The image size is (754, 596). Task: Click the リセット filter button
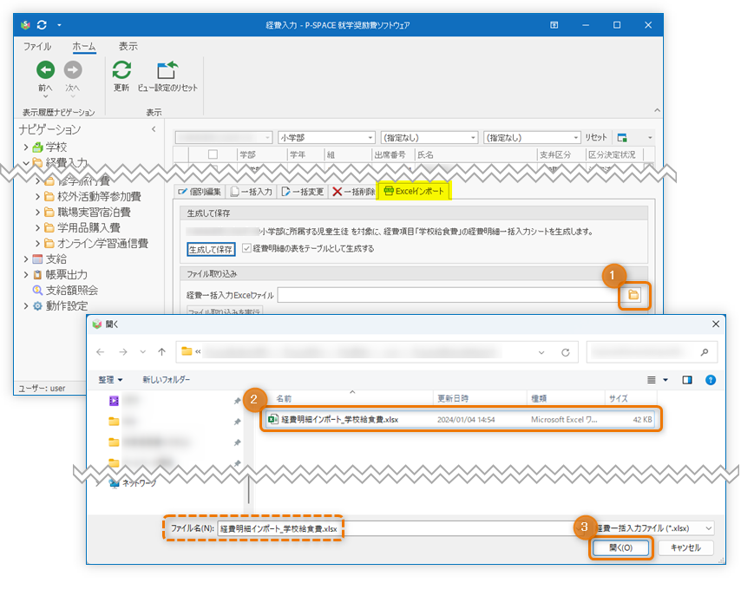click(596, 137)
